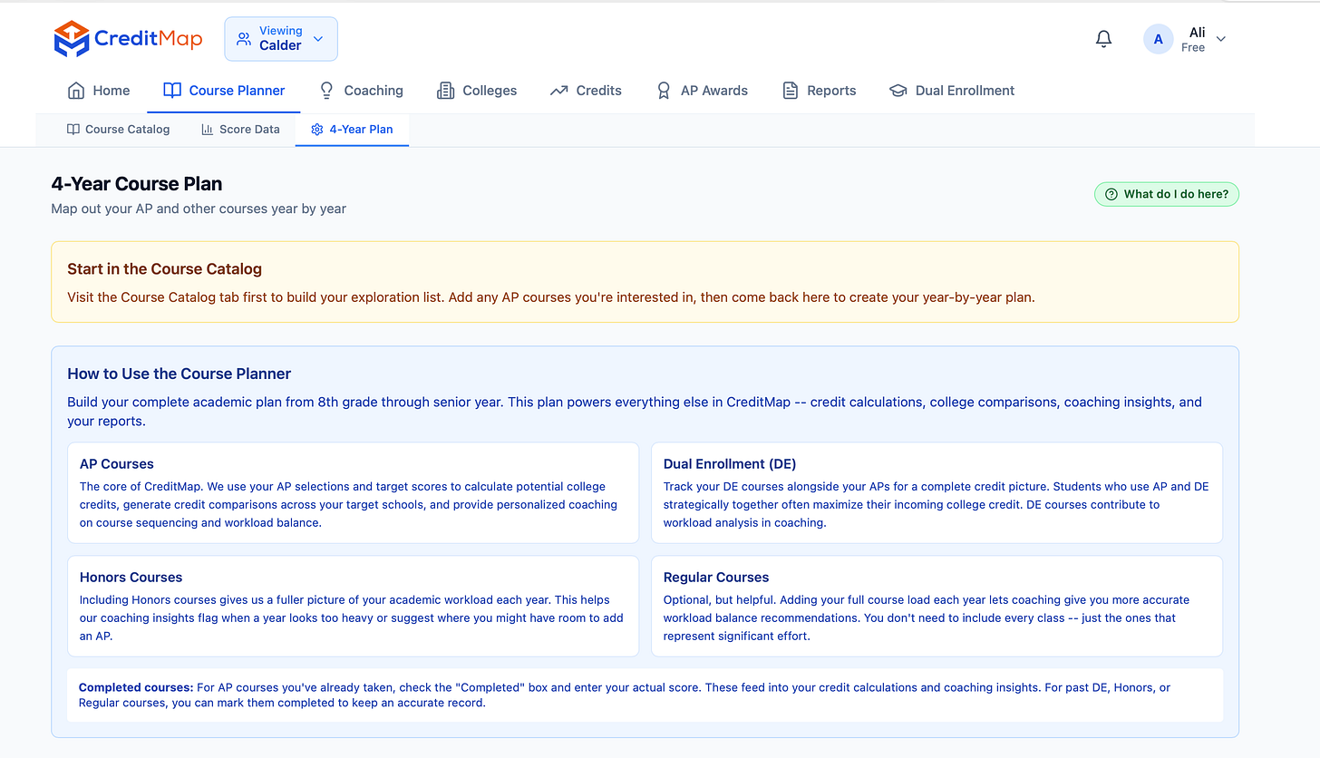Click the "What do I do here?" button
Viewport: 1320px width, 758px height.
click(1166, 194)
